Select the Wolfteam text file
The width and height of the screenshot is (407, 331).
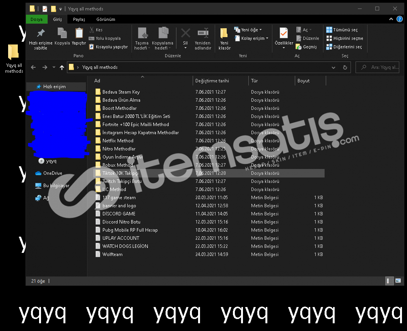pyautogui.click(x=113, y=254)
